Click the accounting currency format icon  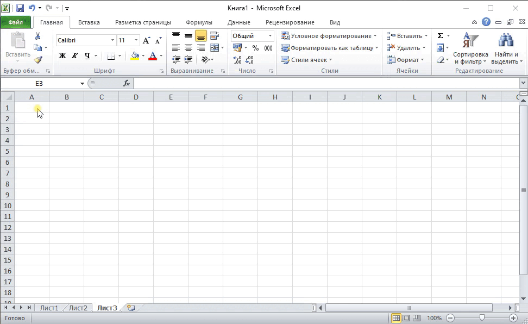[237, 48]
